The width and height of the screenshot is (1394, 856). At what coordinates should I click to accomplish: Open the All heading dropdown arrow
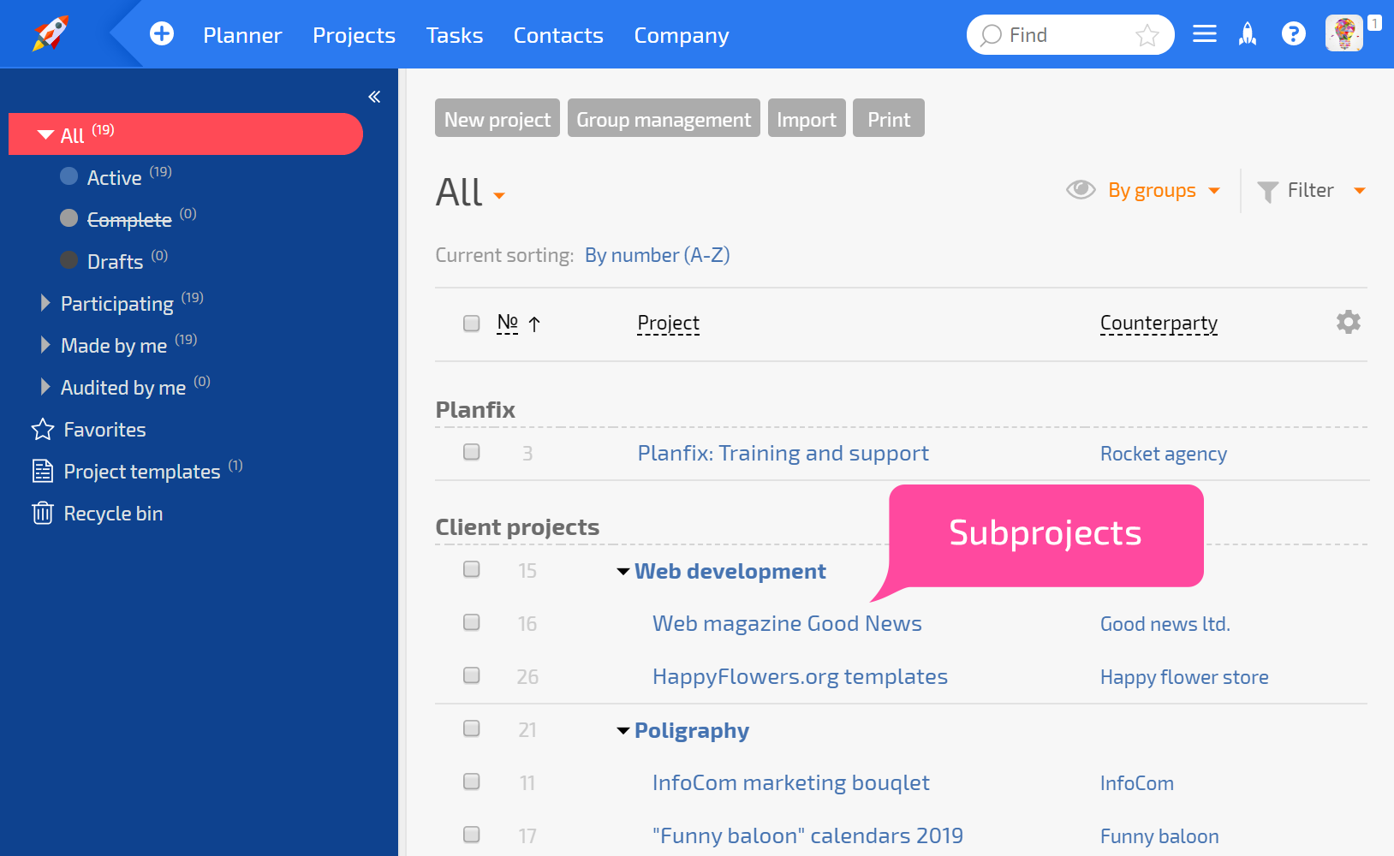tap(499, 196)
